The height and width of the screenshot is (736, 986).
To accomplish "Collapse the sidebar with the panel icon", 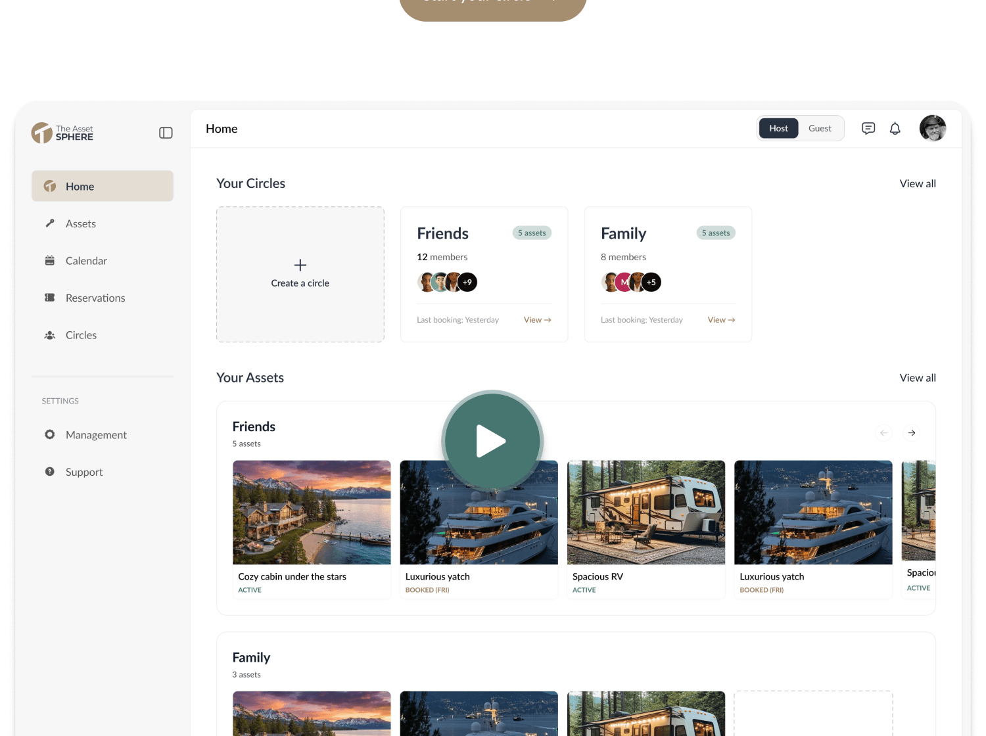I will pos(166,133).
